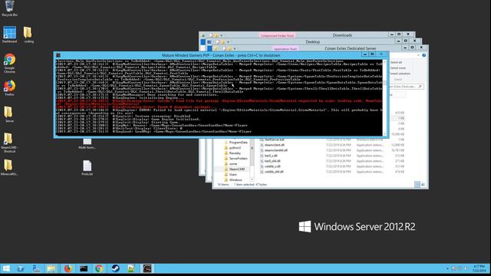Open the console window system menu icon

pyautogui.click(x=58, y=55)
